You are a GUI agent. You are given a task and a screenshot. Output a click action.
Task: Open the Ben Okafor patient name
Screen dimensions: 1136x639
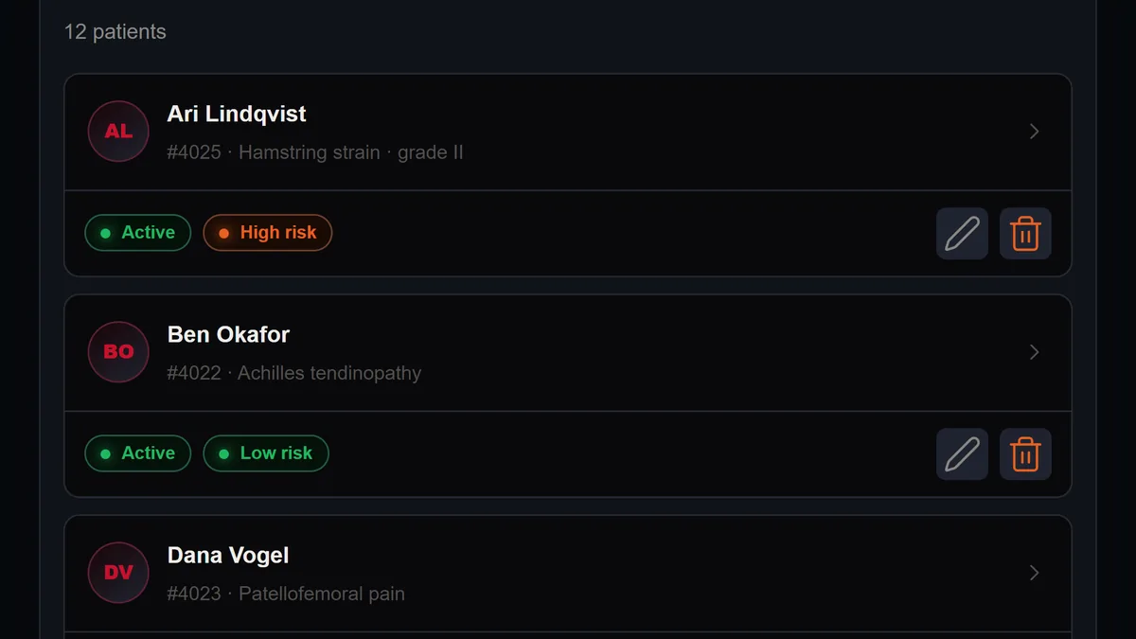click(228, 334)
